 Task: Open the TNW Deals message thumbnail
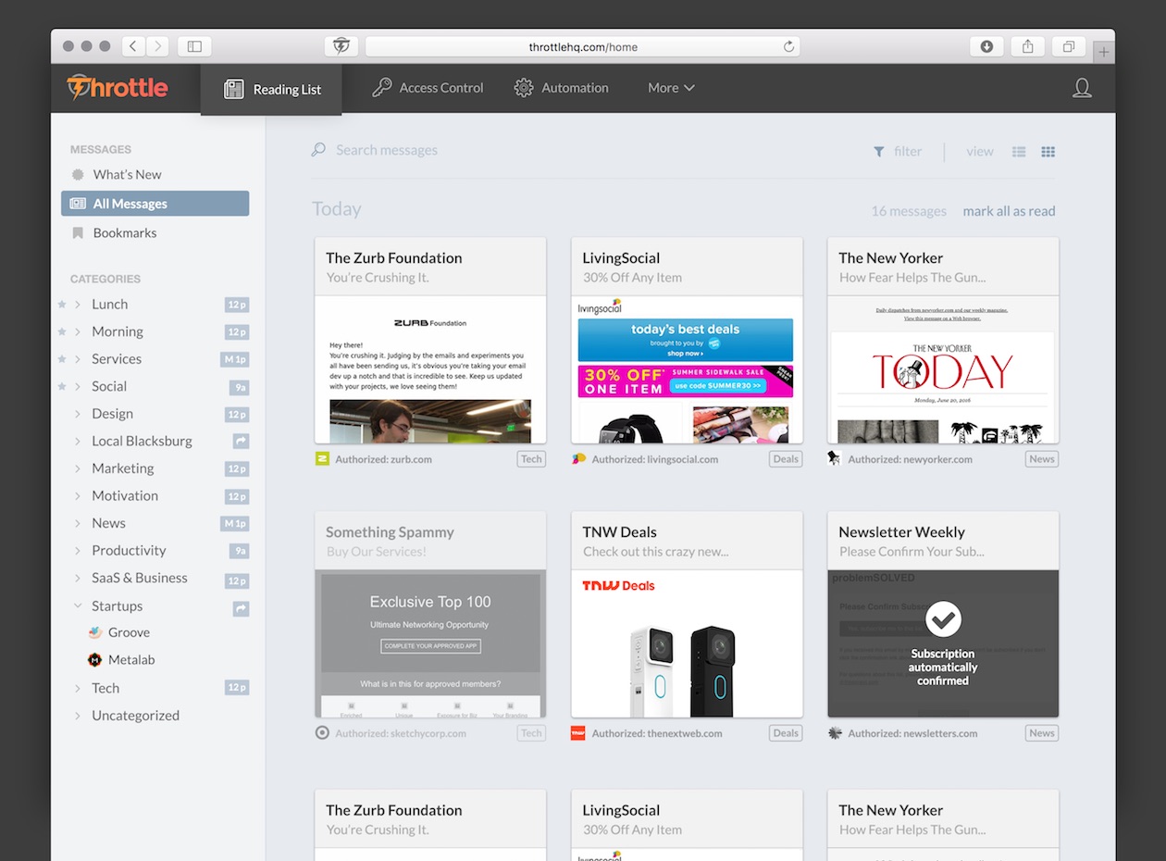[687, 643]
